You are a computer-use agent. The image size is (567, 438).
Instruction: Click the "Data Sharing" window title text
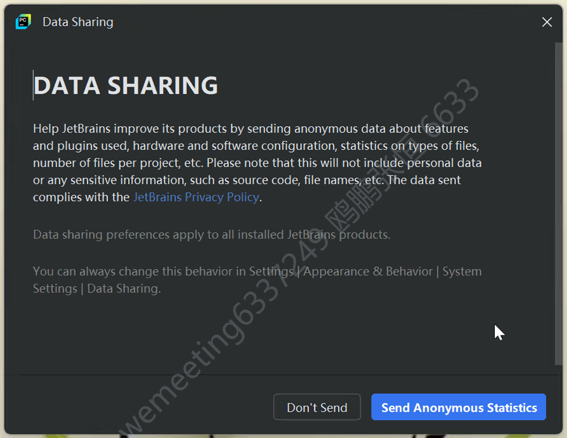78,22
